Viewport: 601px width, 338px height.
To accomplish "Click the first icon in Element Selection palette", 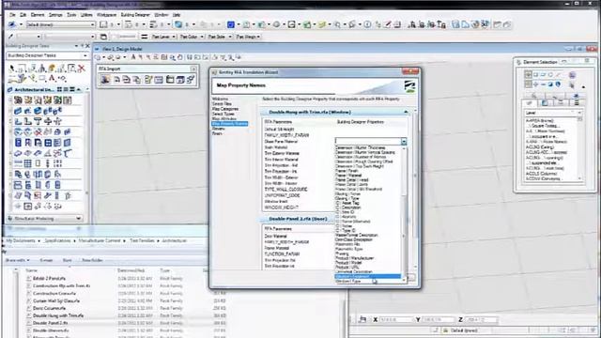I will pyautogui.click(x=528, y=75).
